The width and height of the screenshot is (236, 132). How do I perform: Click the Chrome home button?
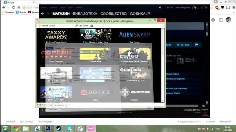(18, 7)
